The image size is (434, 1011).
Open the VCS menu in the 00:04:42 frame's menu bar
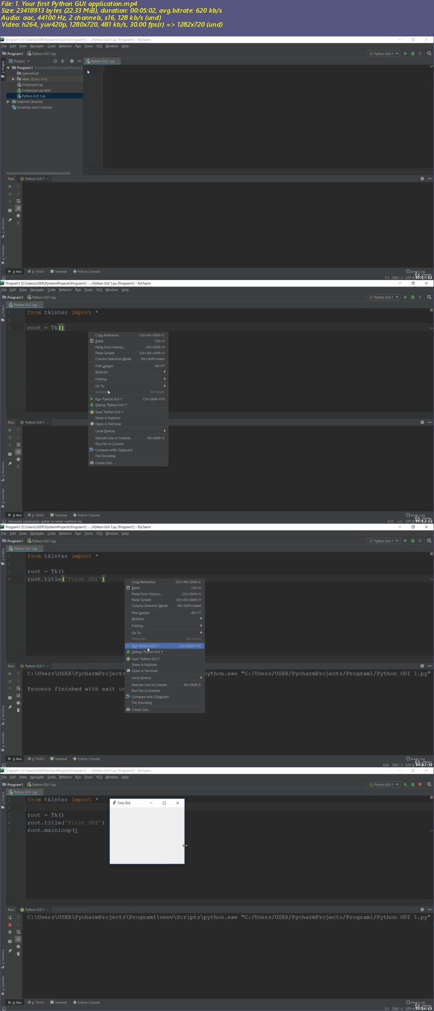[x=99, y=777]
